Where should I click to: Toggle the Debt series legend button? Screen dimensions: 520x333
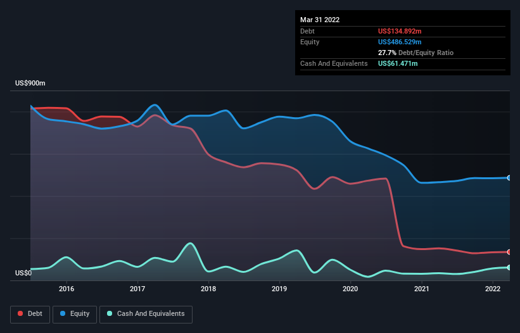(x=30, y=314)
